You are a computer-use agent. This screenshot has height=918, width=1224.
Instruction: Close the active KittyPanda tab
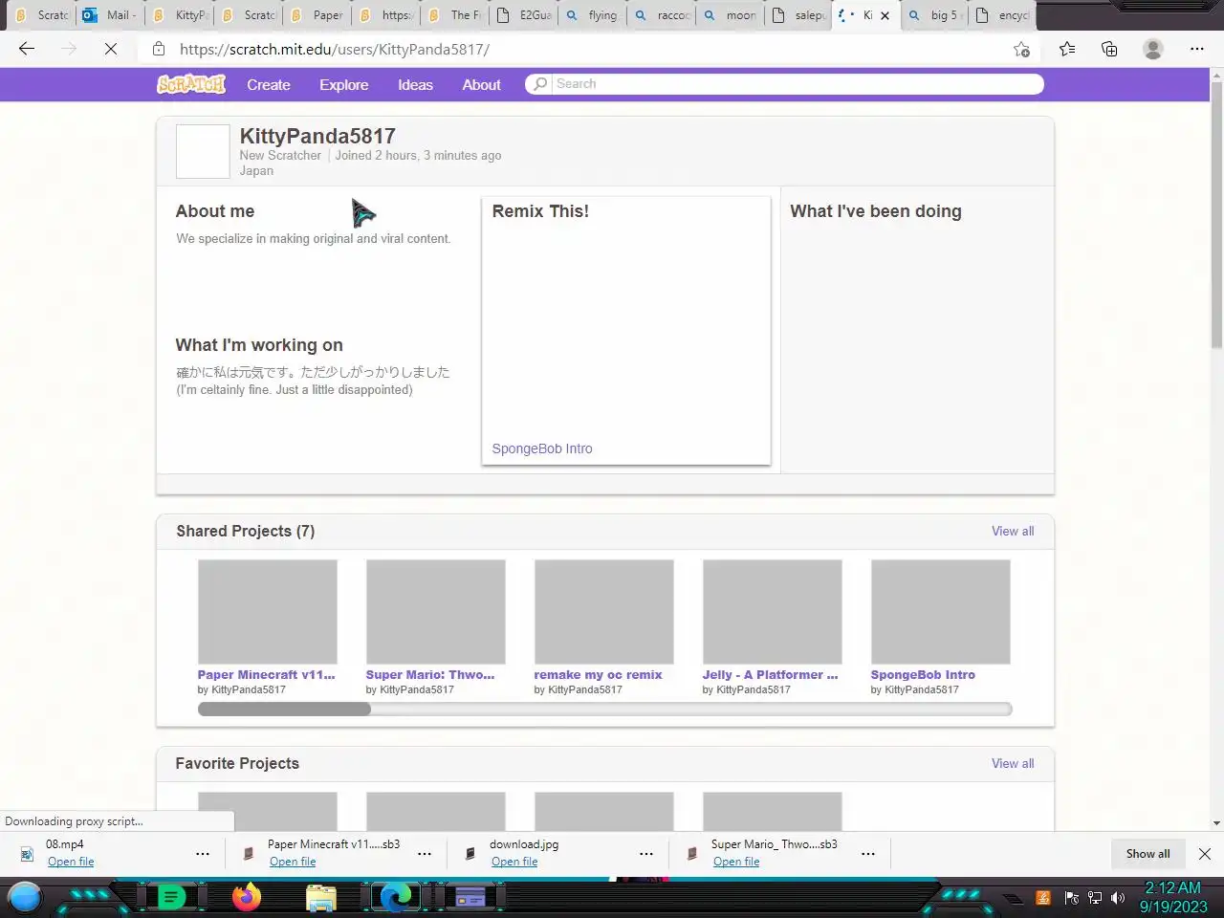click(x=885, y=15)
